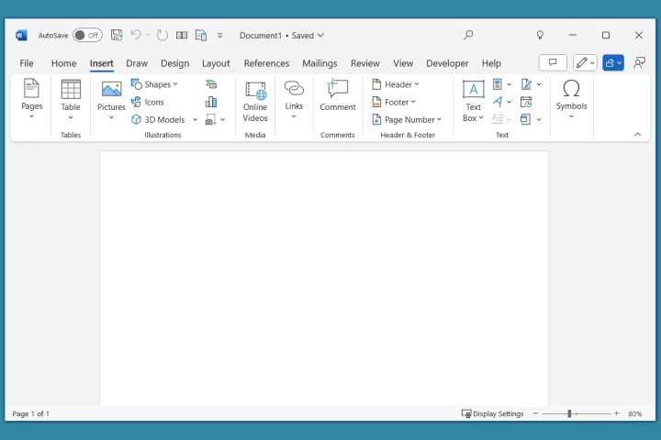Open the Footer dropdown

[x=394, y=102]
